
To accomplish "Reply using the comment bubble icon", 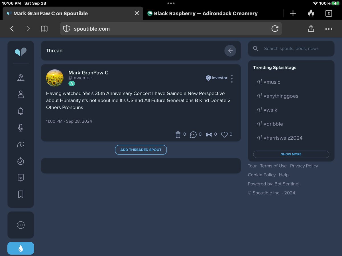I will point(193,135).
